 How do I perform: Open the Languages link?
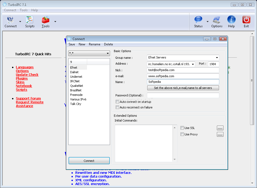pyautogui.click(x=25, y=67)
